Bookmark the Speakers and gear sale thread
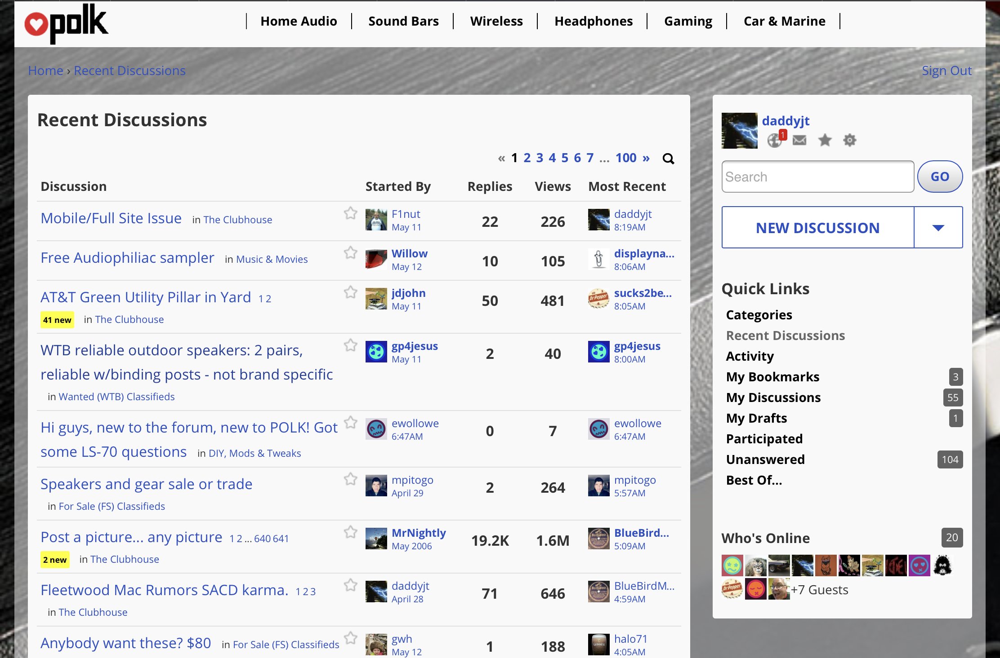The width and height of the screenshot is (1000, 658). (x=351, y=479)
